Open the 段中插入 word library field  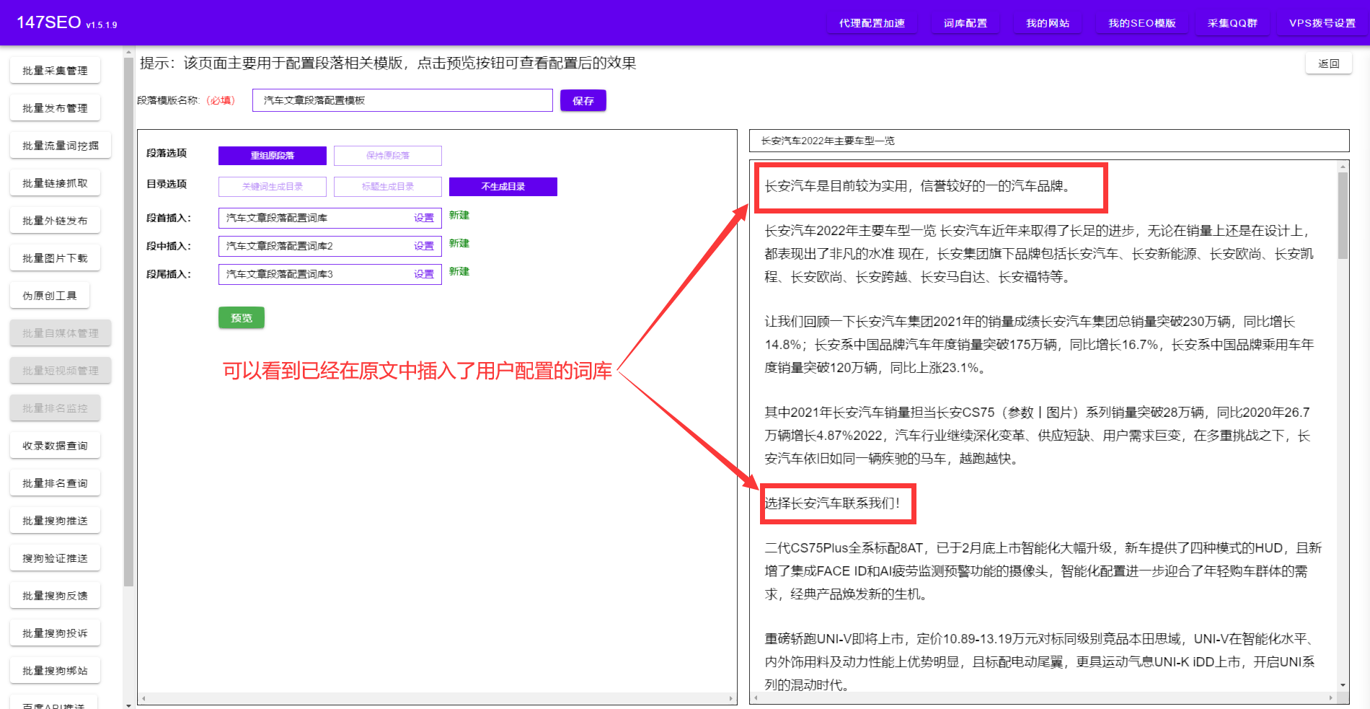[330, 246]
